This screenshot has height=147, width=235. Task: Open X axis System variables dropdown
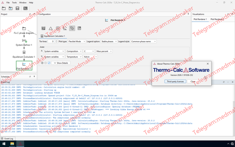click(54, 51)
